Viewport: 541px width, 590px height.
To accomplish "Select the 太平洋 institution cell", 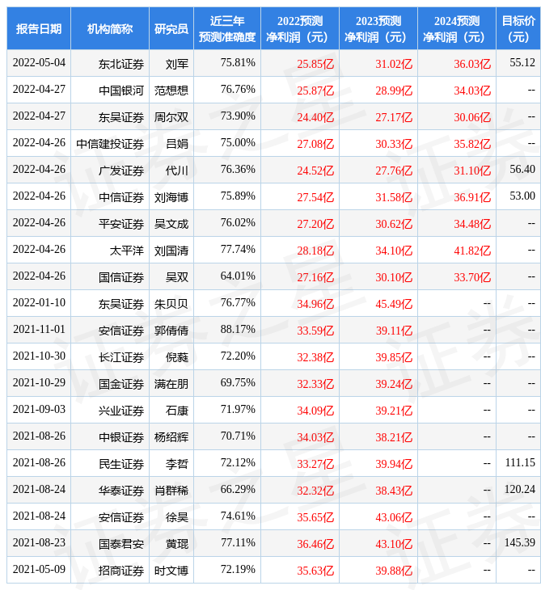I will pyautogui.click(x=127, y=251).
